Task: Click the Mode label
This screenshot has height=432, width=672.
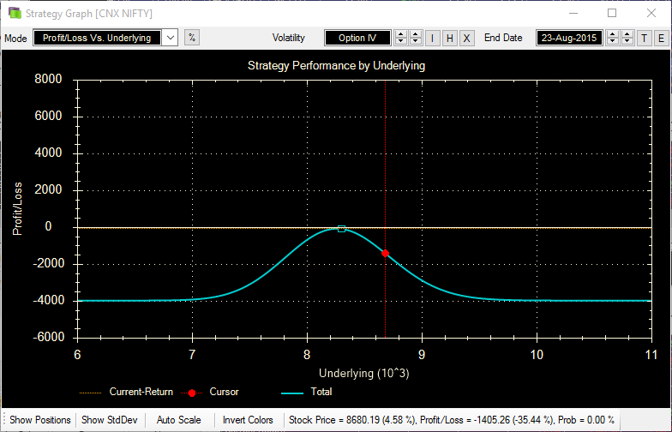Action: [15, 38]
